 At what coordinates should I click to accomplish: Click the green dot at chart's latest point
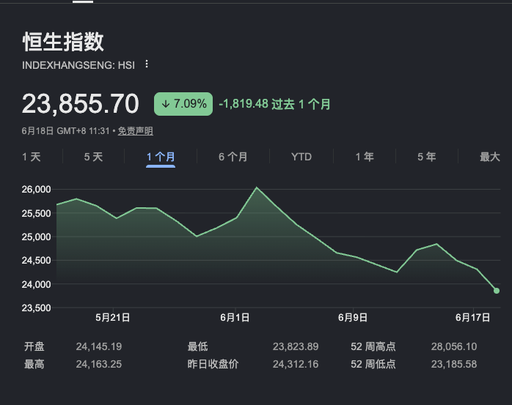click(497, 291)
